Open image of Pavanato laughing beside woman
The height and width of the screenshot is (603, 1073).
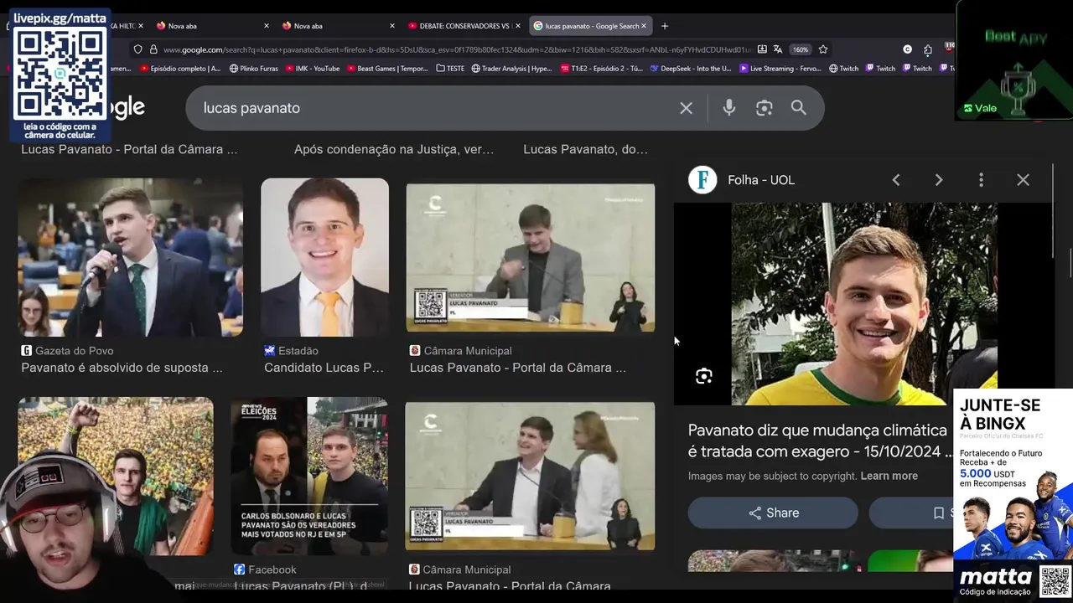(x=530, y=476)
